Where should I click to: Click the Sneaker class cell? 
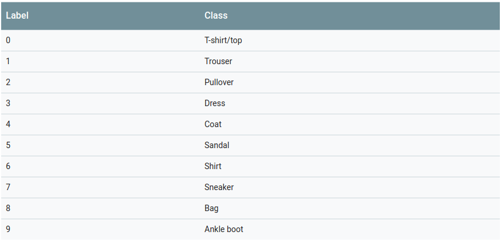[x=219, y=187]
